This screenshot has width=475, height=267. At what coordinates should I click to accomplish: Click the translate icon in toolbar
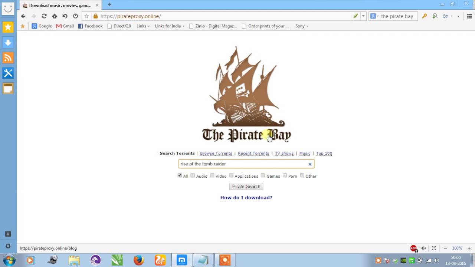(445, 16)
